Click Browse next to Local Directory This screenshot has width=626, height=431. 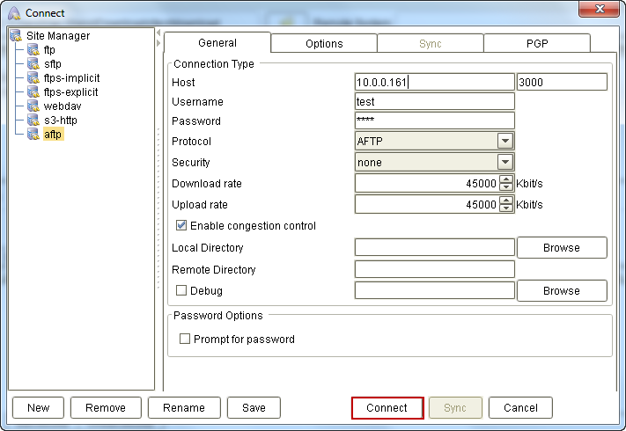[x=561, y=248]
